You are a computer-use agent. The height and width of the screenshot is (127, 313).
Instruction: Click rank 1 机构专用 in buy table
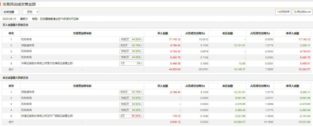pyautogui.click(x=26, y=39)
